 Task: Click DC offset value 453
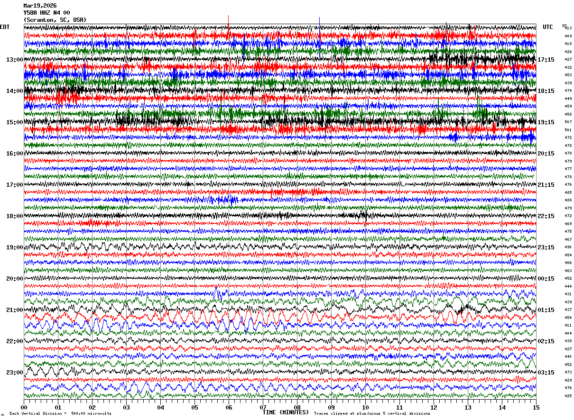pyautogui.click(x=568, y=75)
